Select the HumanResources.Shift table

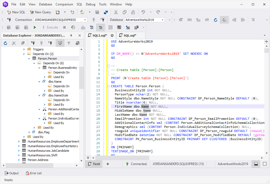pyautogui.click(x=42, y=155)
